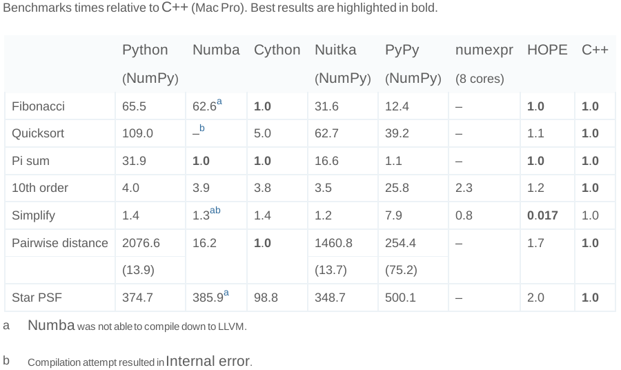Image resolution: width=621 pixels, height=370 pixels.
Task: Select the (75.2) PyPy NumPy value
Action: [401, 270]
